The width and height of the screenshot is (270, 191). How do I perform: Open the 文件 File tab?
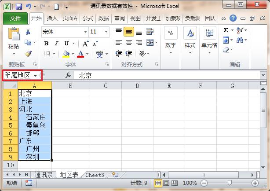15,18
